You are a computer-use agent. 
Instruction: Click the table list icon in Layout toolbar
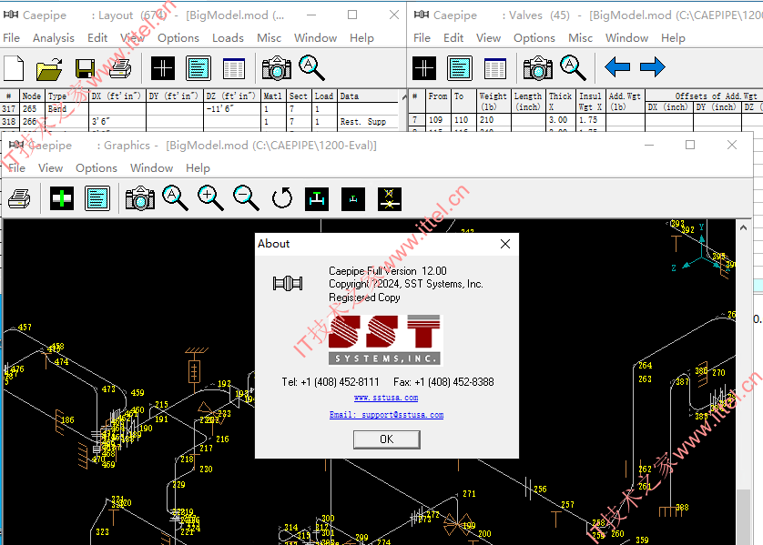[234, 68]
